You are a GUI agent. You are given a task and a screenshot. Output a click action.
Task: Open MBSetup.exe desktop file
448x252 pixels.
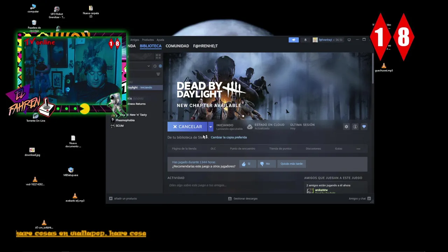(71, 172)
